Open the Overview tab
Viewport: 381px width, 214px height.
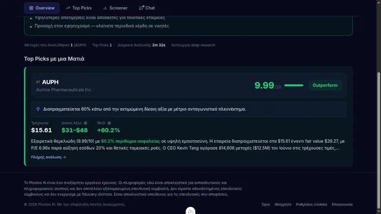click(x=42, y=8)
